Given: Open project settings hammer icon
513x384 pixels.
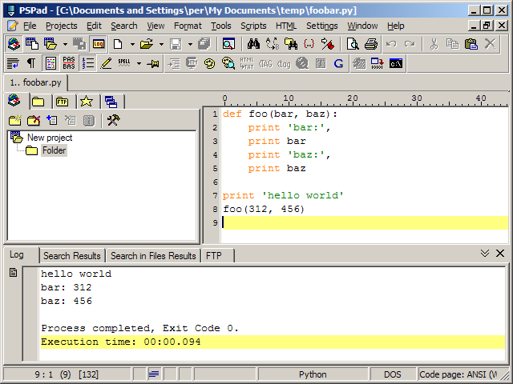Looking at the screenshot, I should click(113, 120).
